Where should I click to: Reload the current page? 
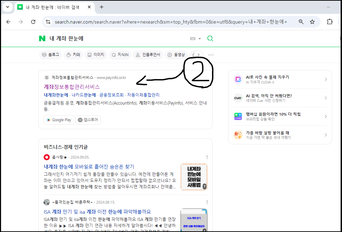[x=33, y=22]
